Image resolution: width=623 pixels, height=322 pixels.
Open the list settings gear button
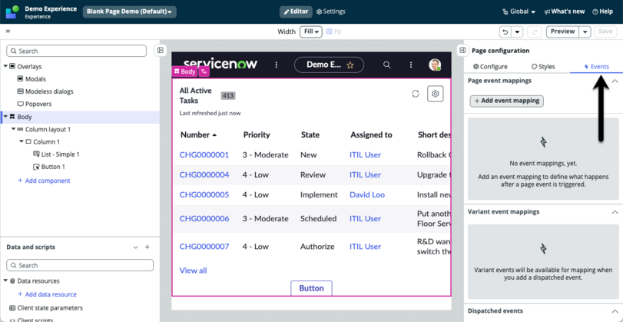tap(435, 94)
